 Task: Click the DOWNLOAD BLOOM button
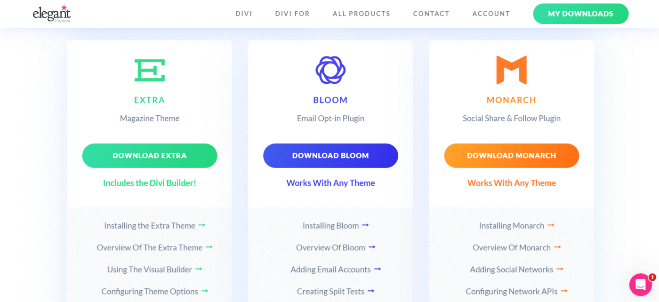click(x=330, y=156)
